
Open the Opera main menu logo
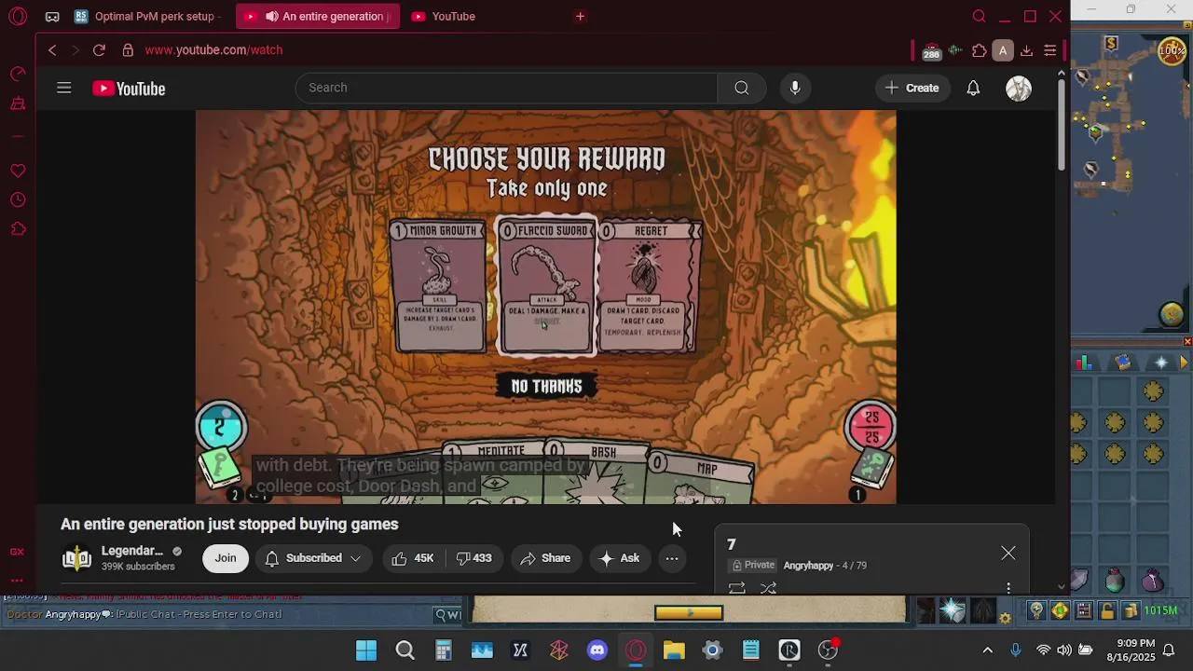[x=18, y=16]
